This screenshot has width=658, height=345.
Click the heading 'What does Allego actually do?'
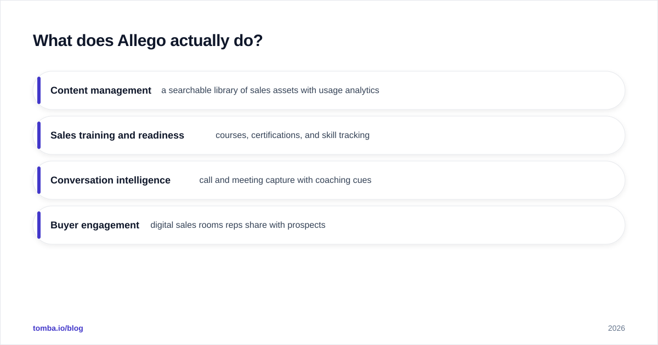[148, 41]
